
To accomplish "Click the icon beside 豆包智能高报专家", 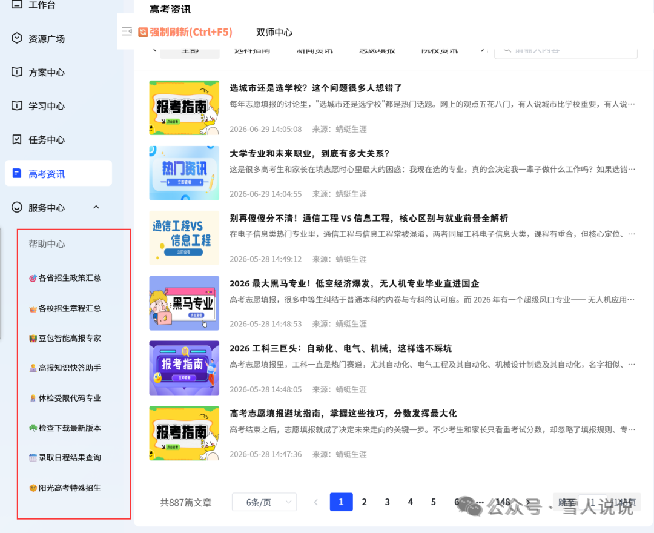I will [x=33, y=338].
